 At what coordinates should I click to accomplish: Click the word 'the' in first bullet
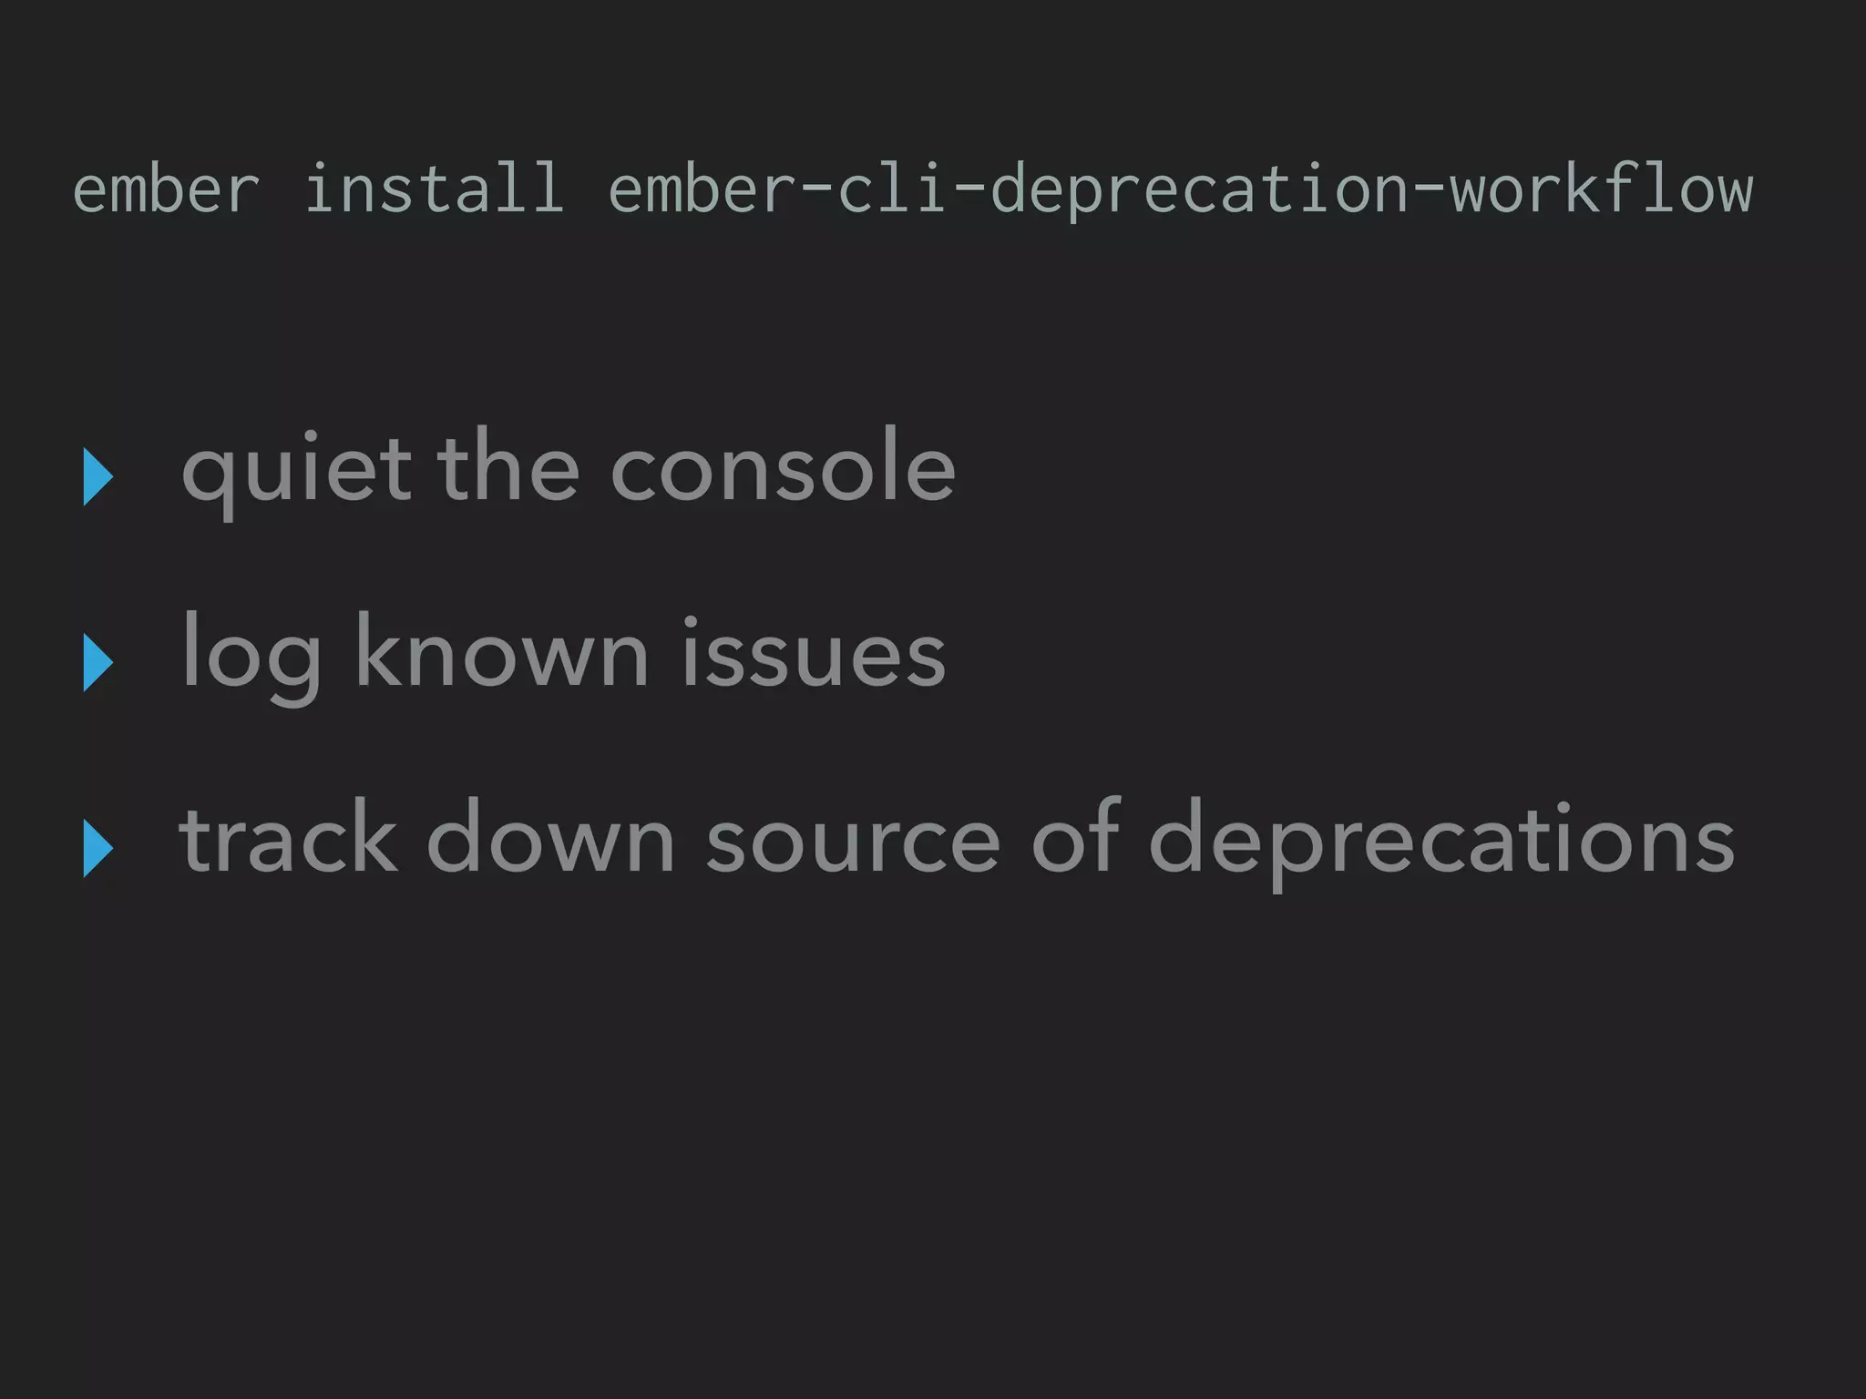pos(508,469)
